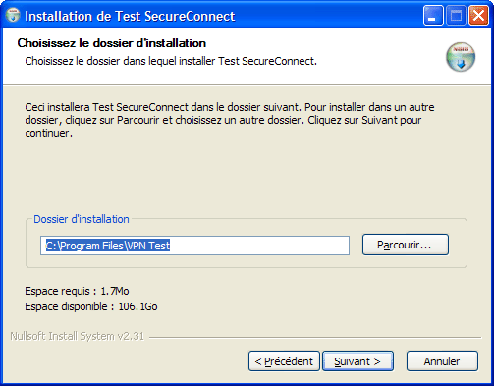Continue to next step with Suivant
This screenshot has height=386, width=494.
tap(357, 361)
